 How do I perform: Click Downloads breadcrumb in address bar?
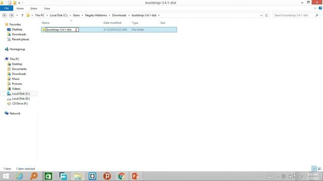119,16
